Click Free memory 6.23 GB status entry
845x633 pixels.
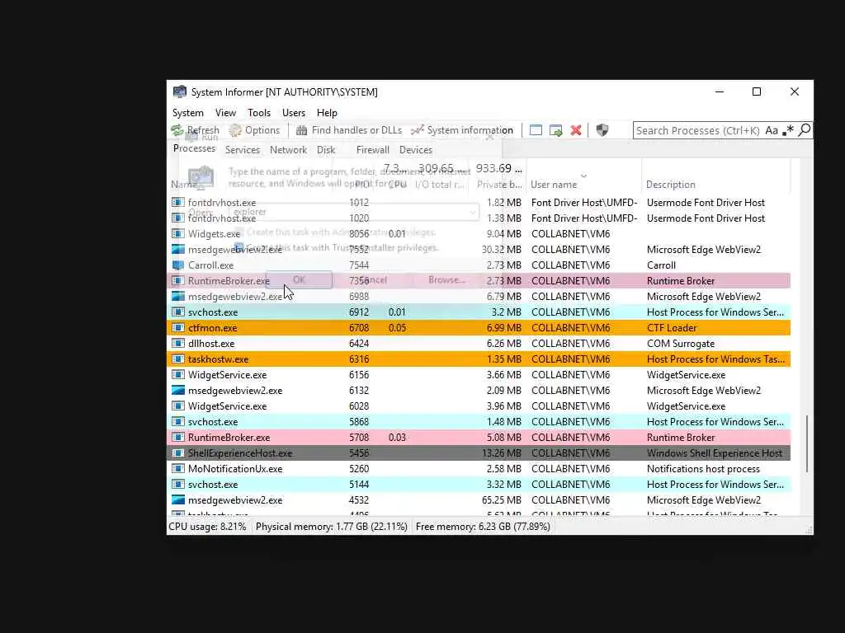click(483, 527)
